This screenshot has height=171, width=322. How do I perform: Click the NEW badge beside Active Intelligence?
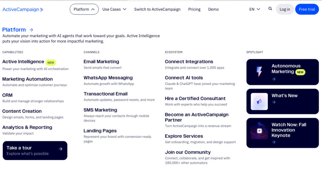tap(51, 62)
